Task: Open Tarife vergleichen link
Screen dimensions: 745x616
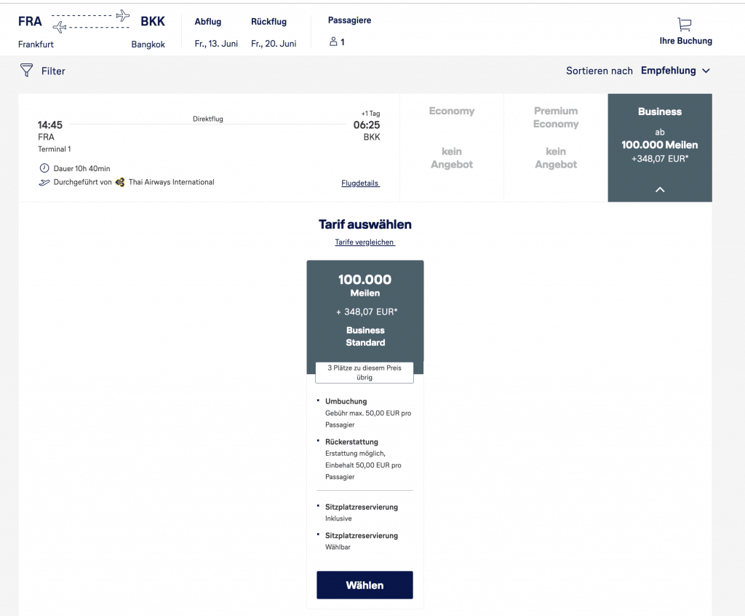Action: (364, 242)
